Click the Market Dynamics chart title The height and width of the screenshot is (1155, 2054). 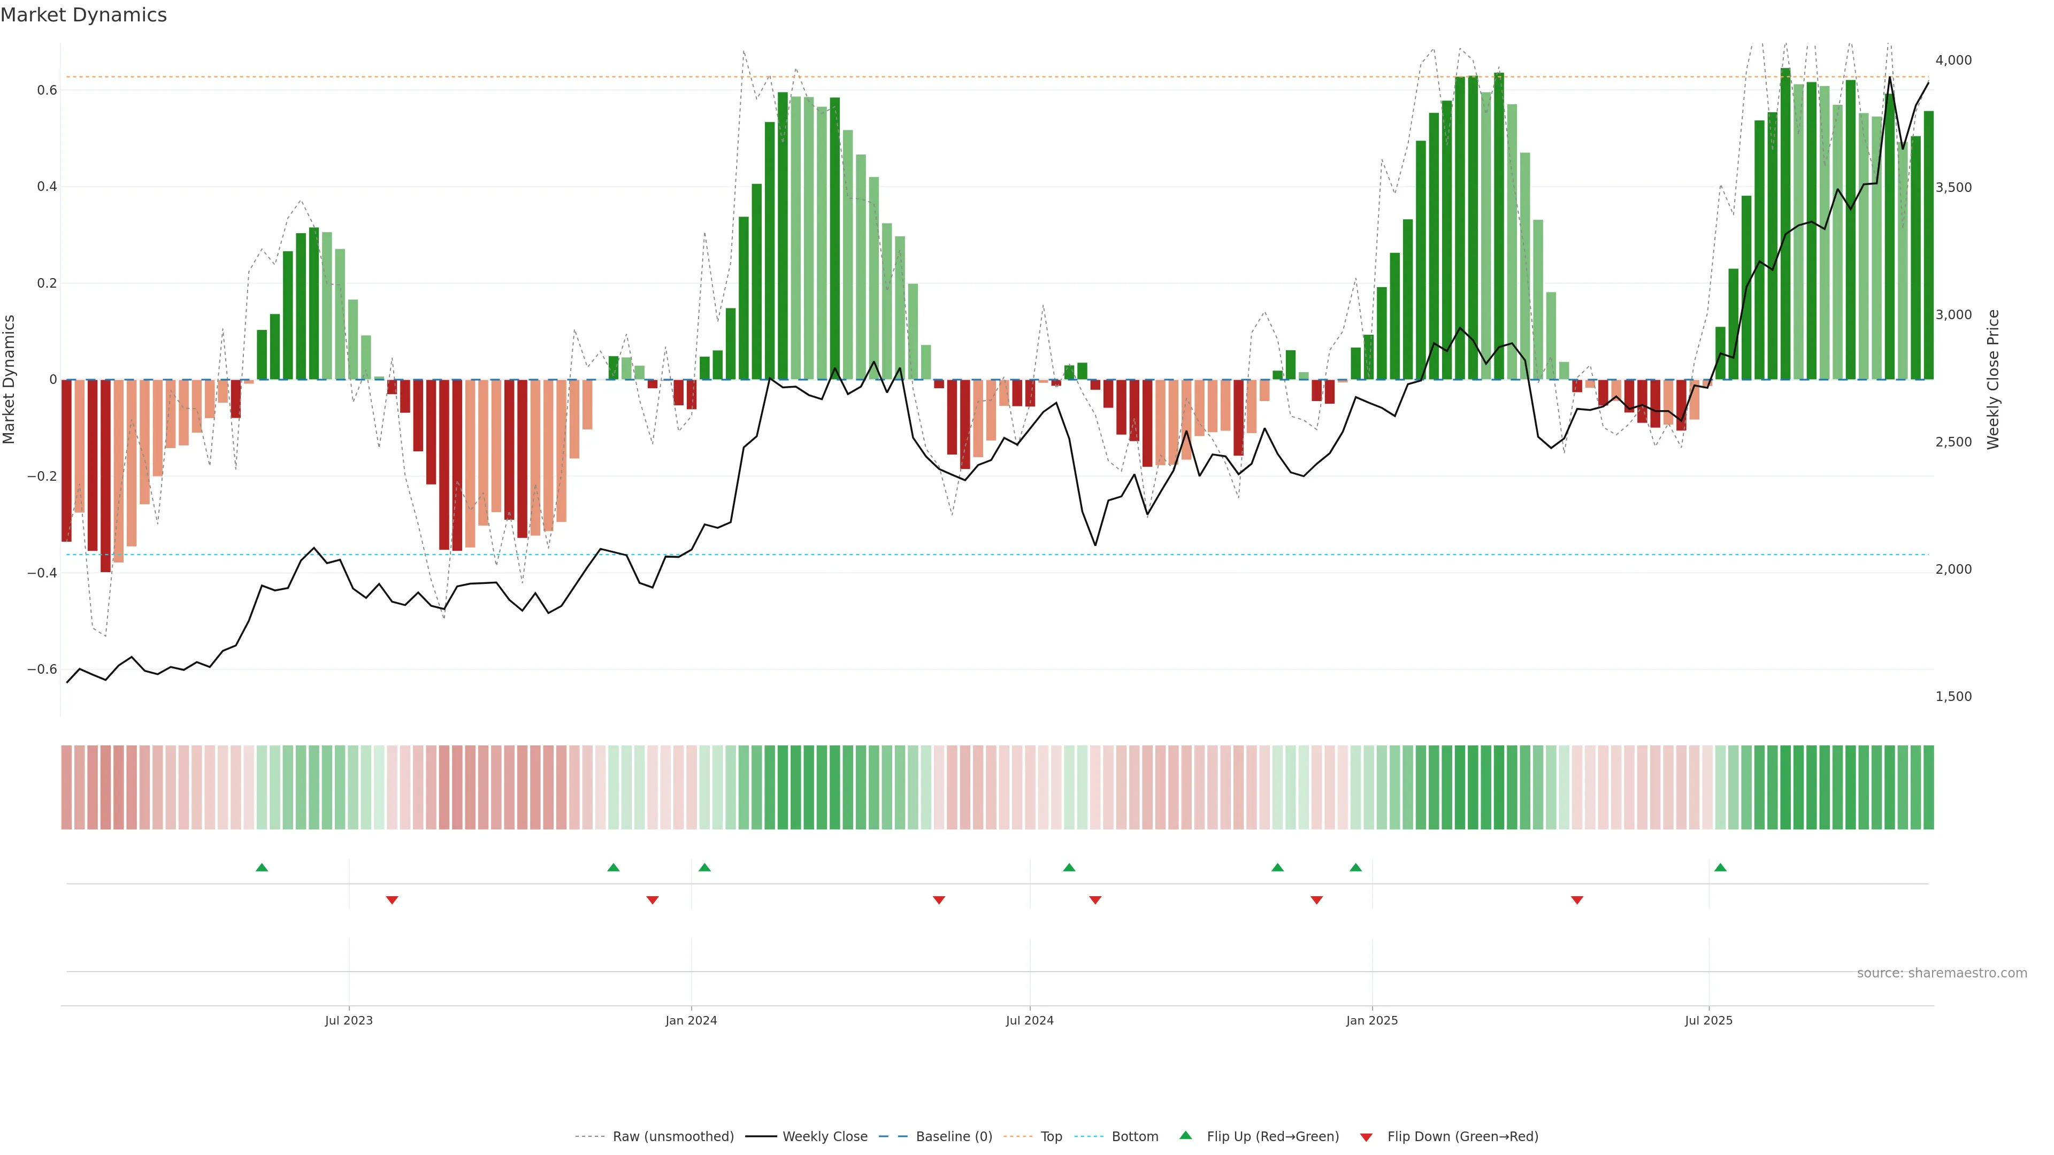point(84,15)
